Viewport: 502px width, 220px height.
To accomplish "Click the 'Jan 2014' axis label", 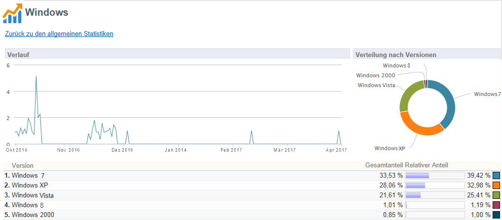I will tap(176, 150).
